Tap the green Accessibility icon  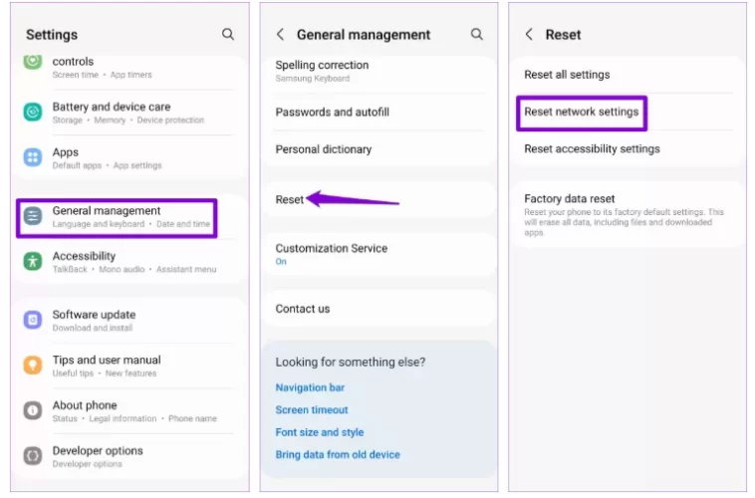(x=33, y=261)
